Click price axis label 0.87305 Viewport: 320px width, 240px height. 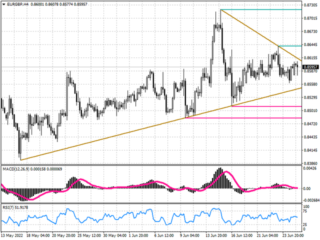point(310,5)
